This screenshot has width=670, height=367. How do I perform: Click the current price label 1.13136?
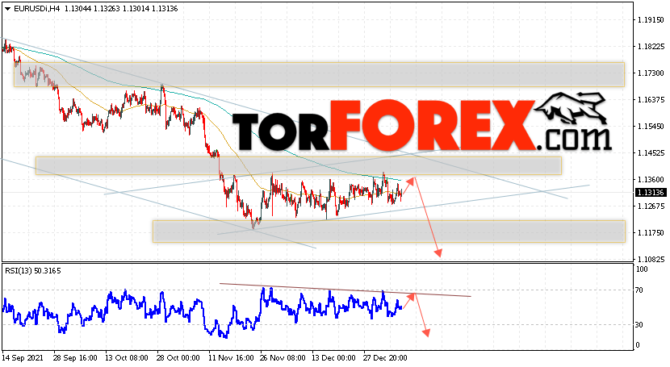click(x=651, y=193)
